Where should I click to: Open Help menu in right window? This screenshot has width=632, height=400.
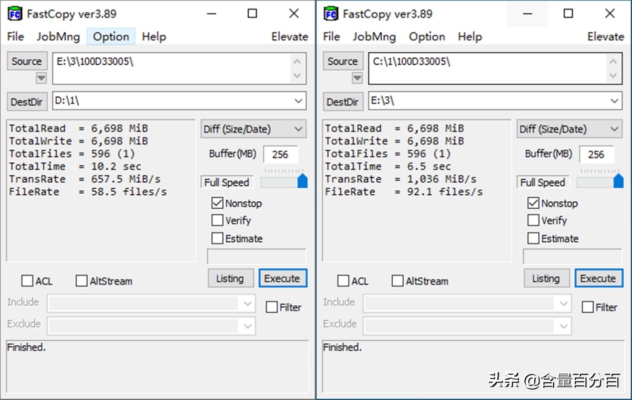(x=470, y=36)
